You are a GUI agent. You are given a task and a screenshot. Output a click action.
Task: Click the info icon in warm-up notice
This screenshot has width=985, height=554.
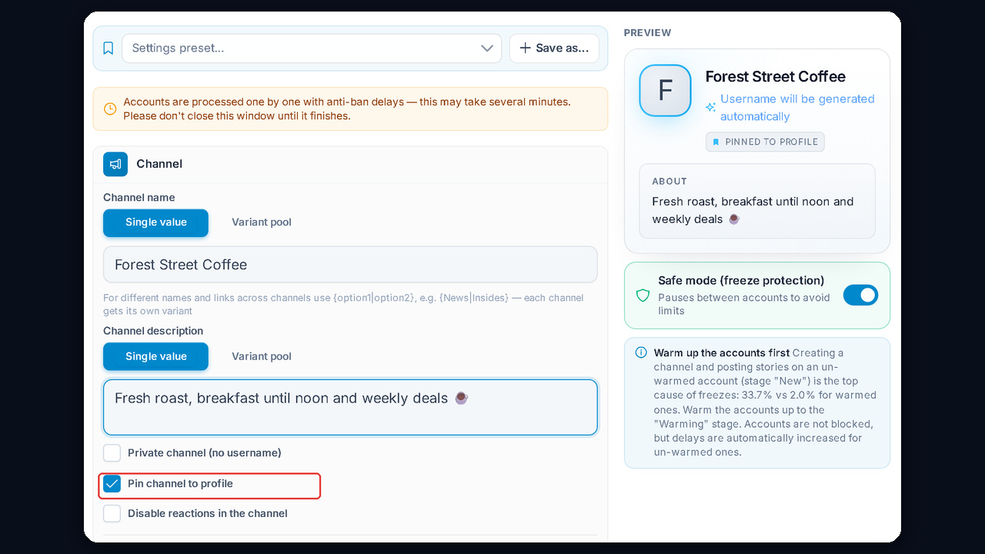(641, 352)
